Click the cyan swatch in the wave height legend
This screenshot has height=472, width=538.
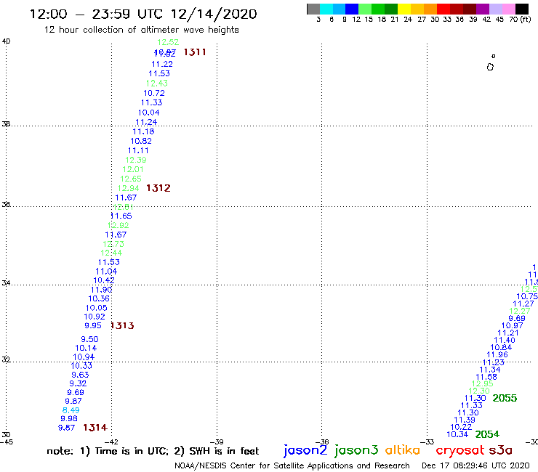pos(326,9)
